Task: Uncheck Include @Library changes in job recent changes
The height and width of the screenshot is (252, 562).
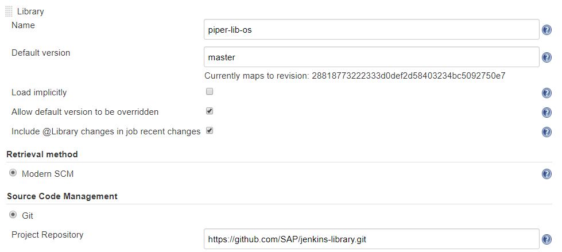Action: tap(210, 130)
